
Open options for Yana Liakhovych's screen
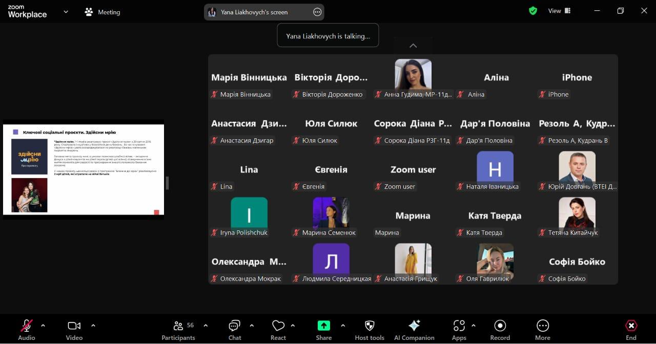tap(317, 12)
